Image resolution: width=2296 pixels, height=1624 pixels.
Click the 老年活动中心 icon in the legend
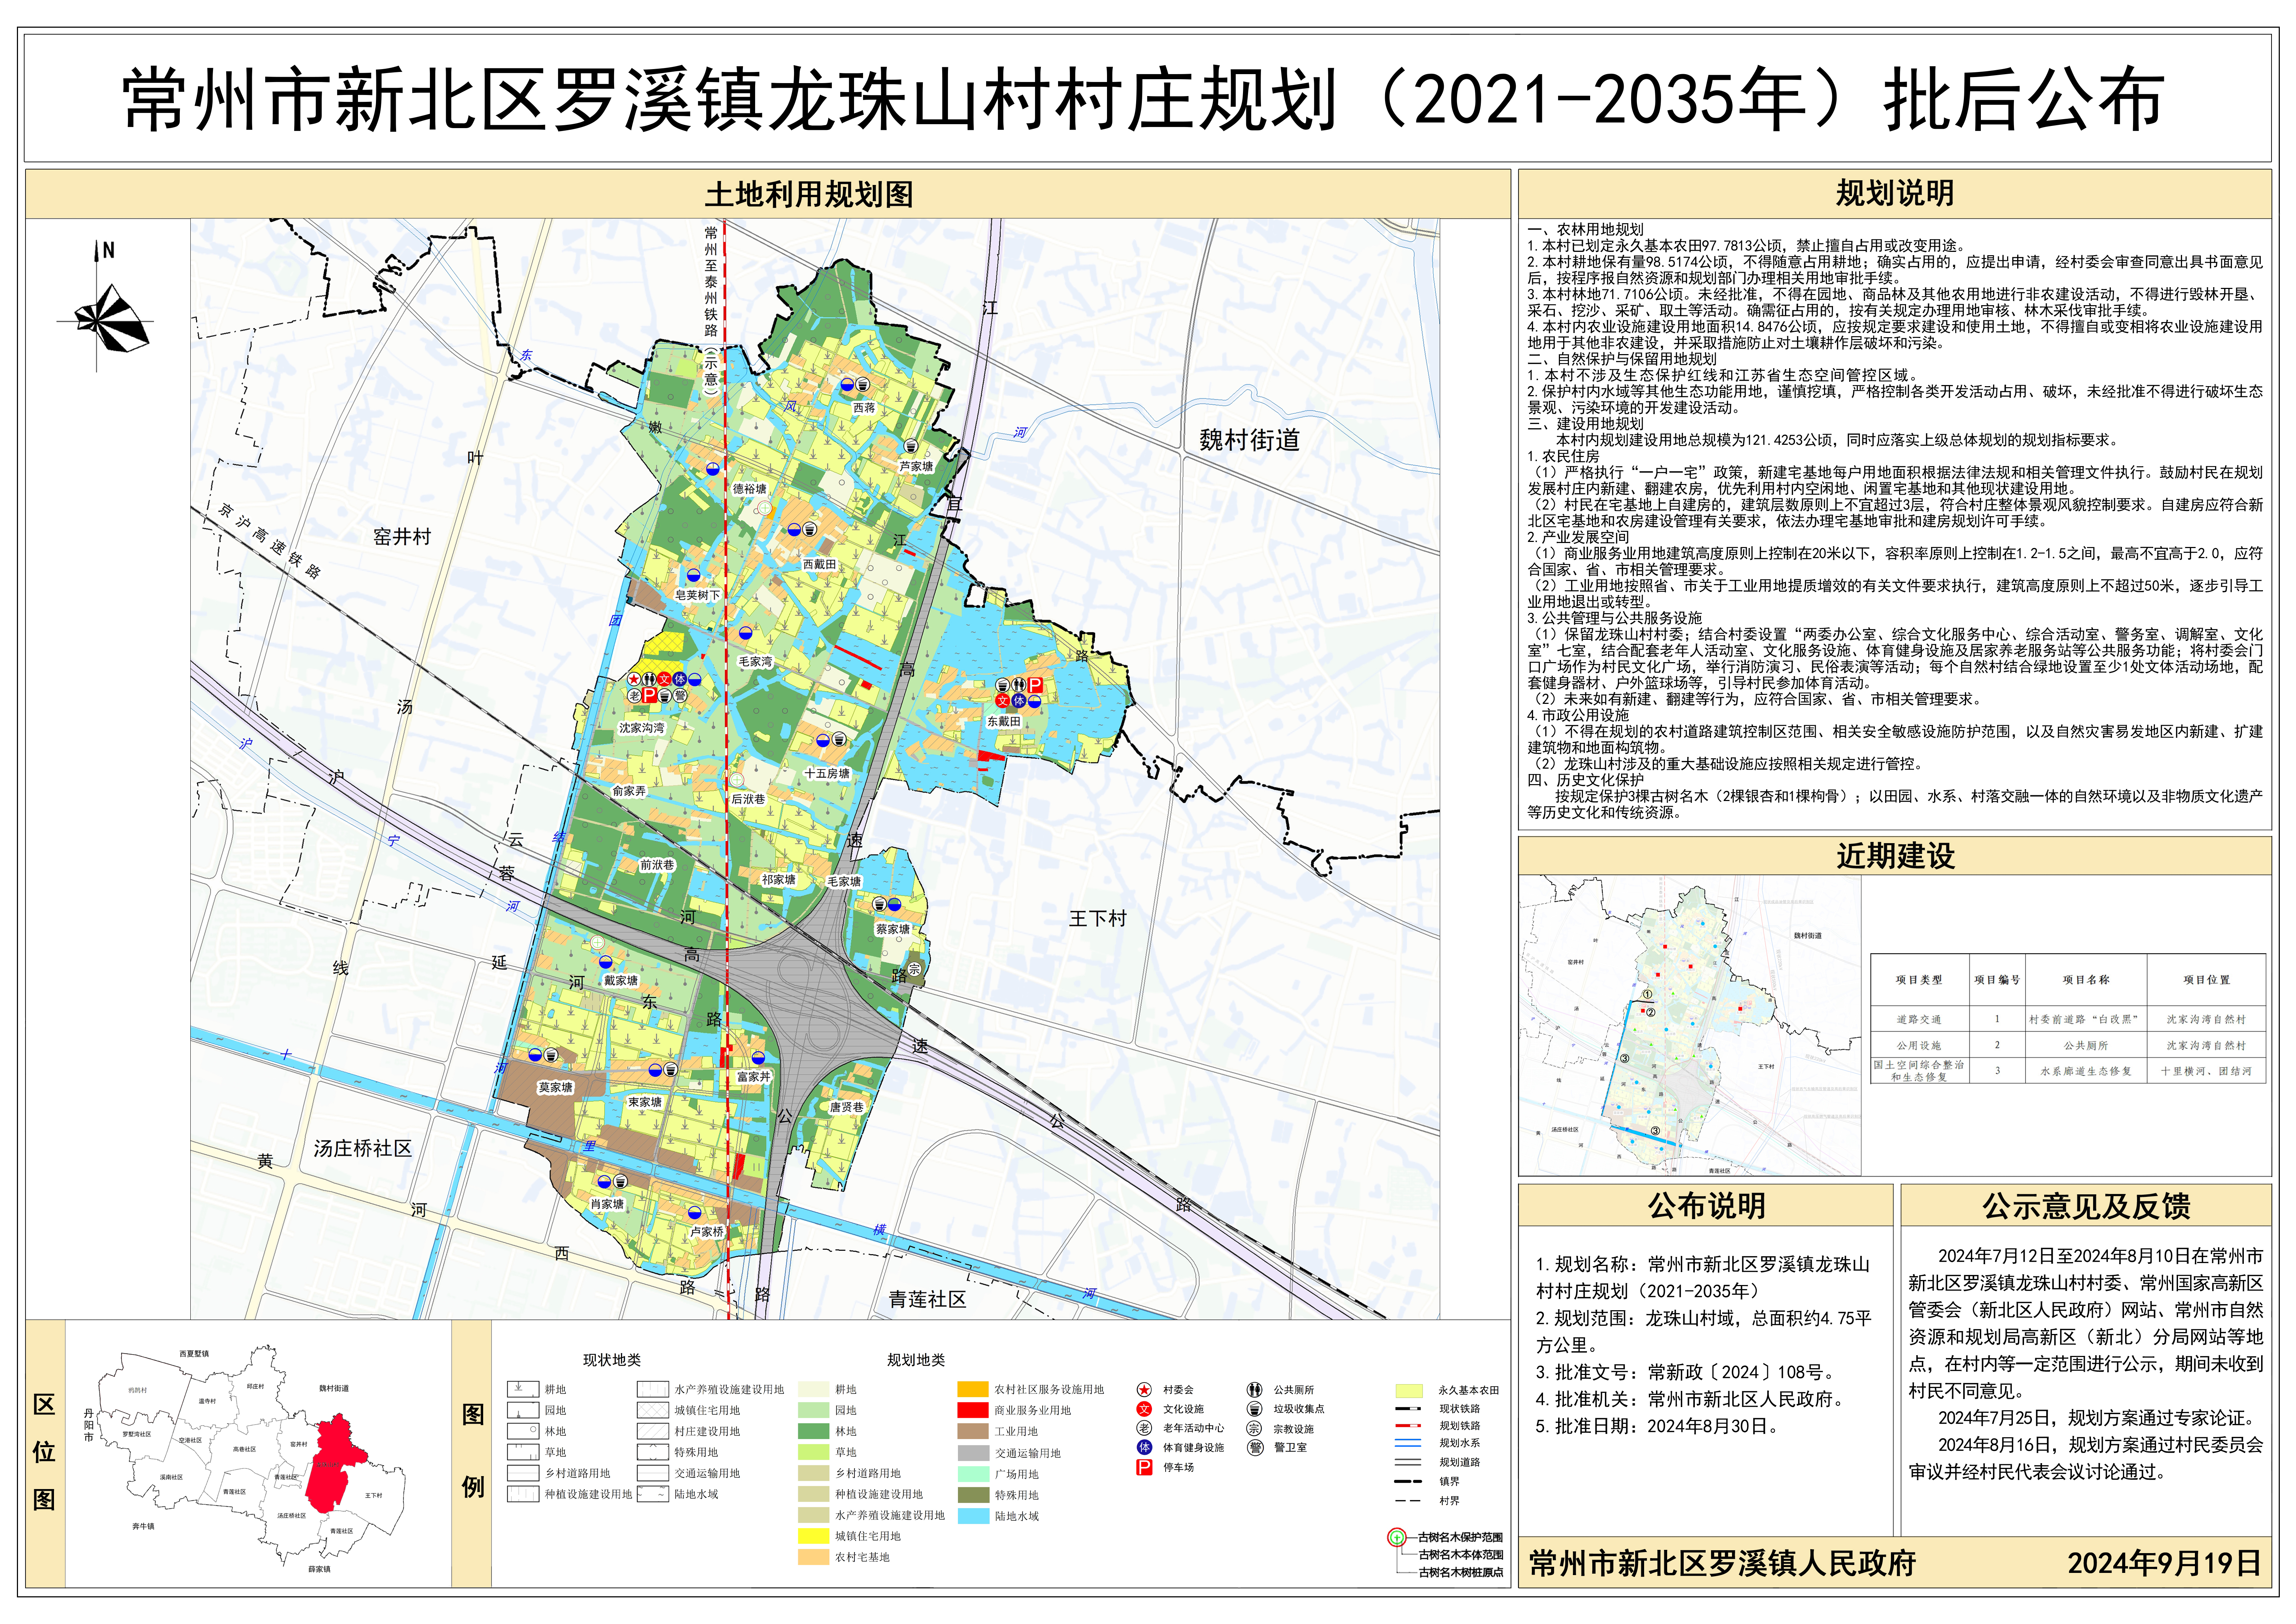[1144, 1428]
